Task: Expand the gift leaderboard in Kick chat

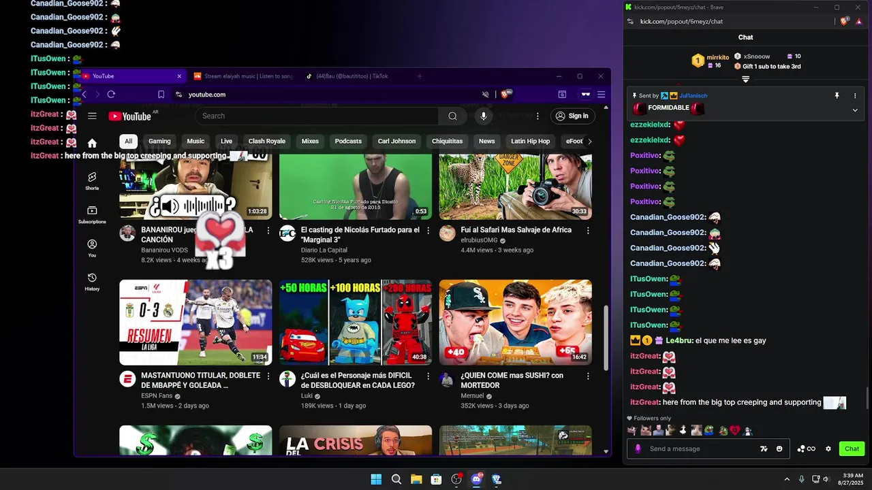Action: pyautogui.click(x=745, y=79)
